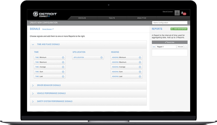This screenshot has height=125, width=217.
Task: Click the user profile icon
Action: click(177, 13)
